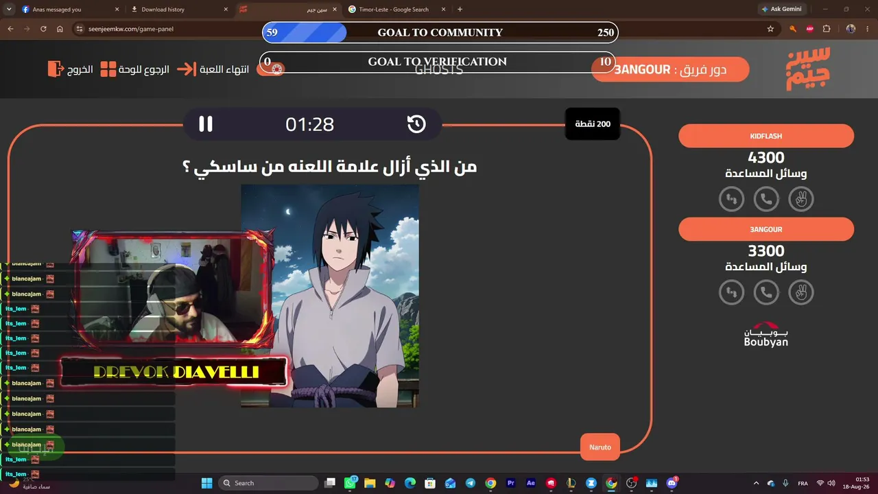Go to browser home page
878x494 pixels.
(x=60, y=29)
